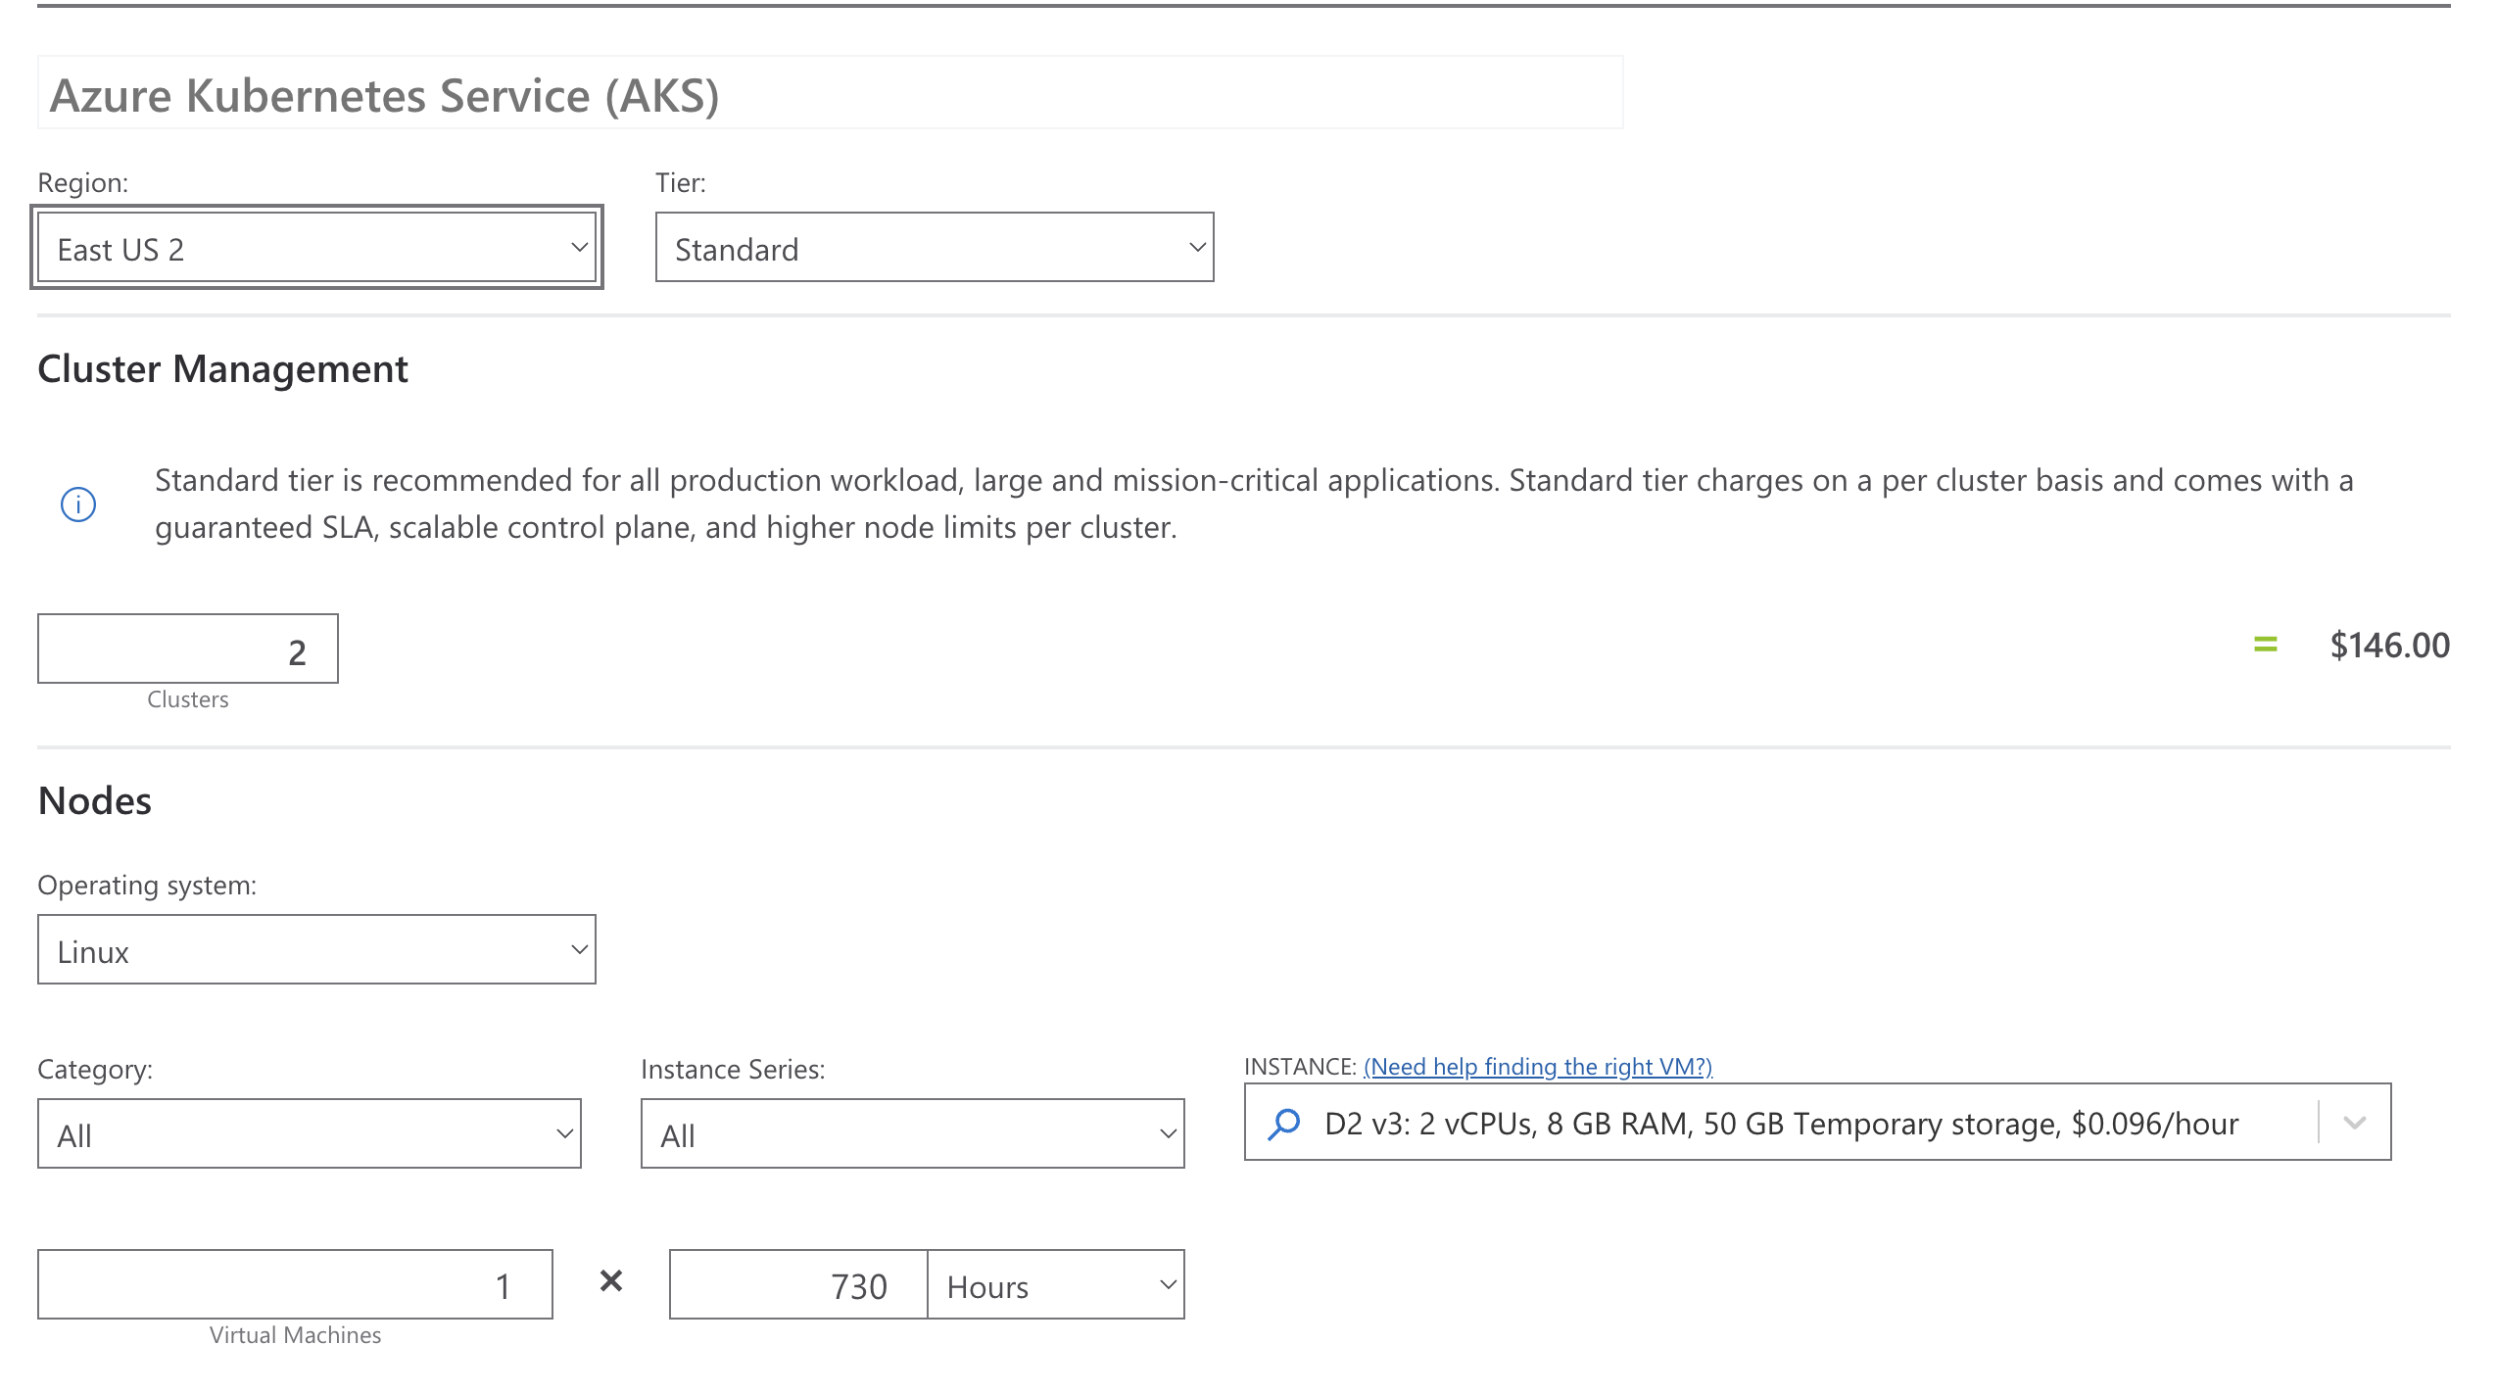Click the D2 v3 instance description text
2496x1393 pixels.
pos(1781,1124)
